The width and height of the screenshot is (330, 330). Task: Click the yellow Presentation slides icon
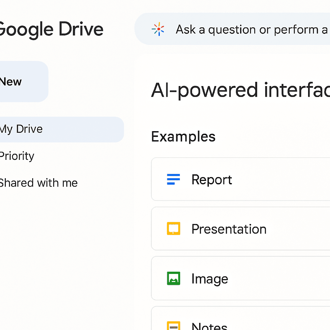173,228
